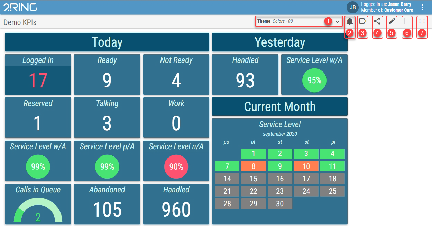This screenshot has height=229, width=432.
Task: Select orange day 8 in calendar
Action: point(254,166)
